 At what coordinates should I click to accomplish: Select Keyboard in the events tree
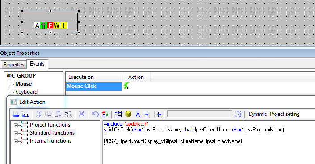pos(26,92)
